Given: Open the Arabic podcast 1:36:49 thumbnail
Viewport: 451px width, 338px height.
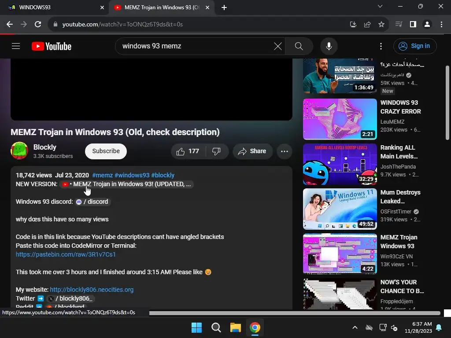Looking at the screenshot, I should point(340,76).
